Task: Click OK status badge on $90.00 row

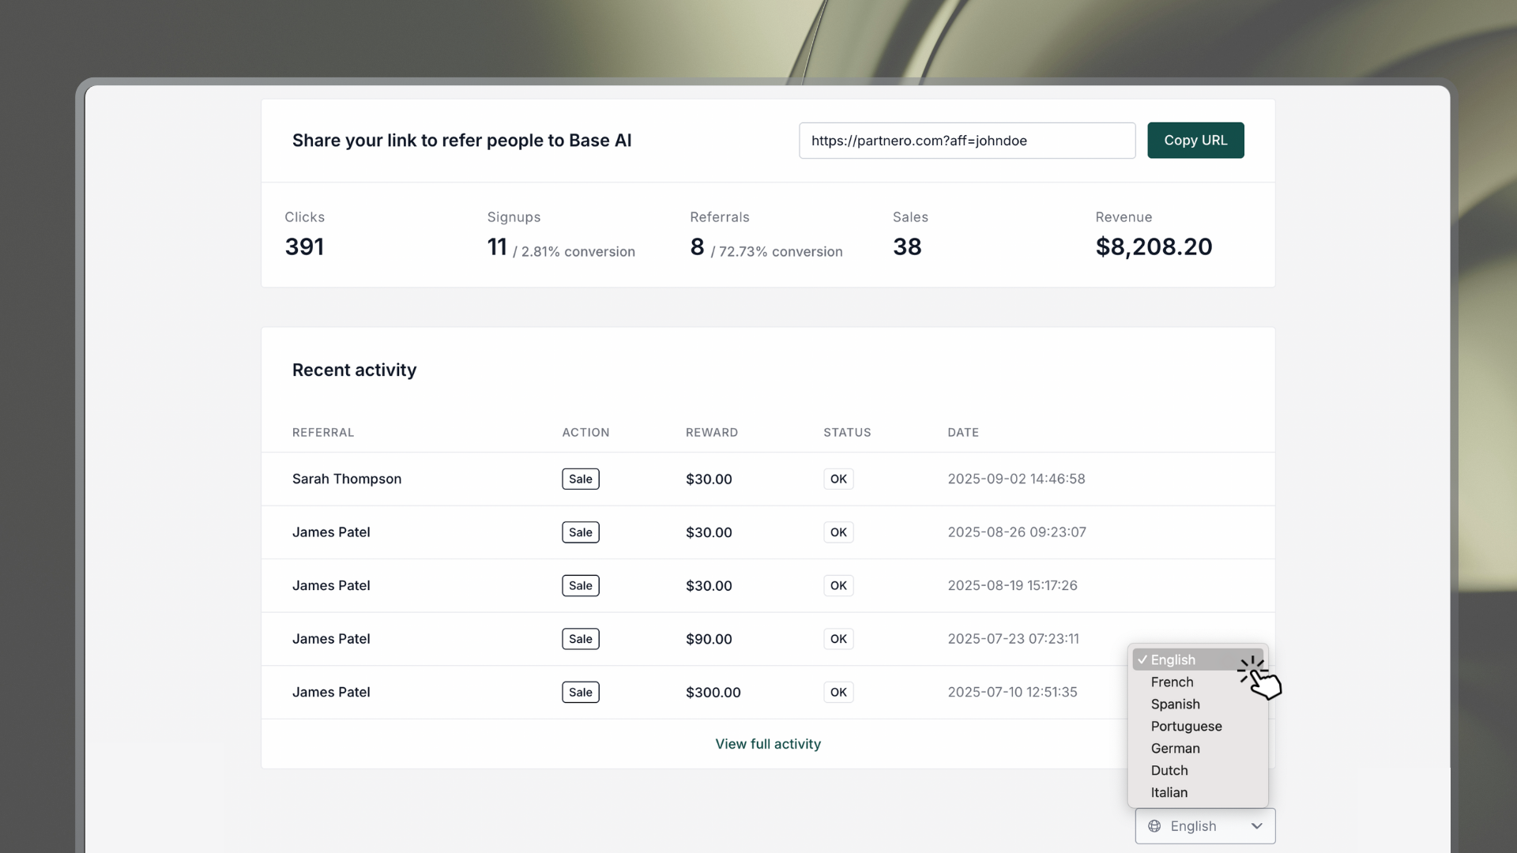Action: coord(838,639)
